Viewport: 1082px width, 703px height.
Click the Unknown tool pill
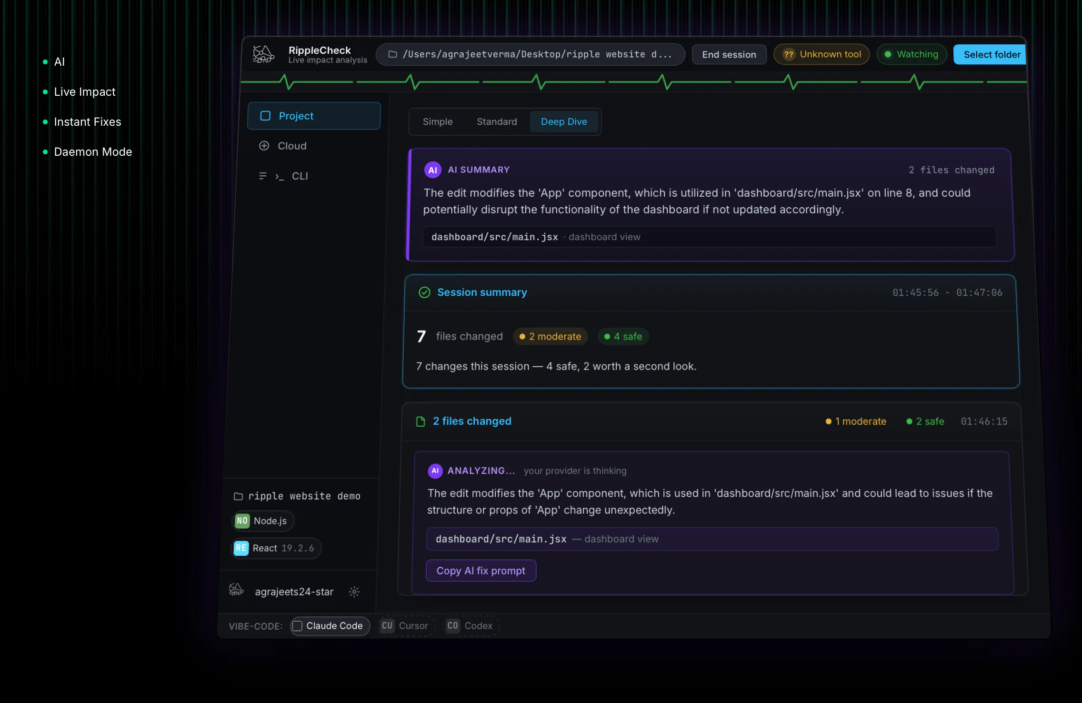click(822, 54)
